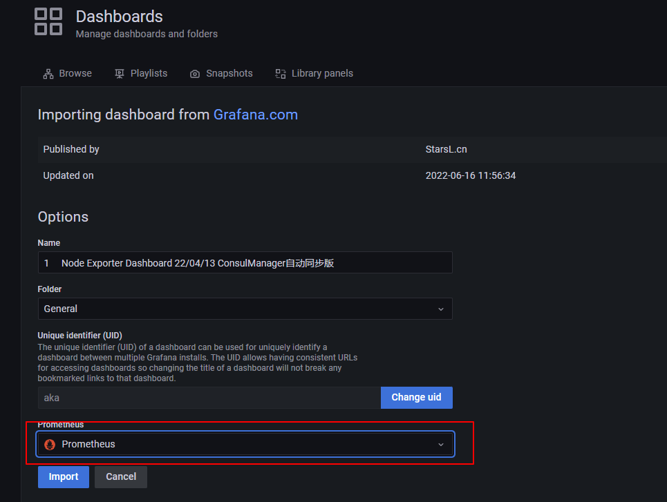
Task: Click the Change uid button
Action: pyautogui.click(x=417, y=398)
